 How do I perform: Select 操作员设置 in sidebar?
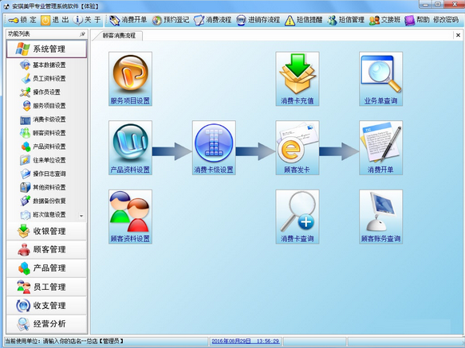coord(40,92)
